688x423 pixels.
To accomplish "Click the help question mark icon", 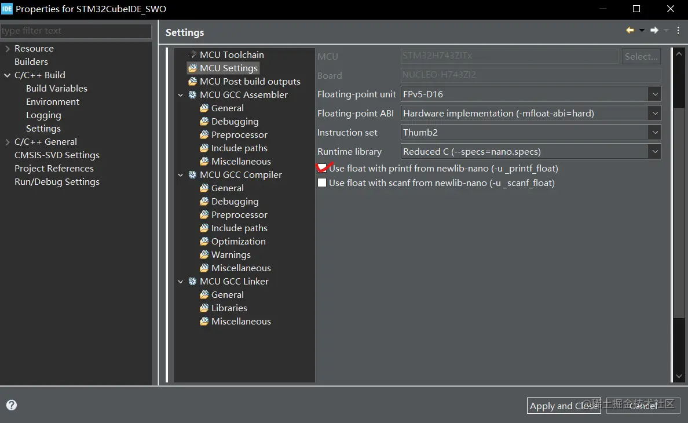I will [x=12, y=406].
